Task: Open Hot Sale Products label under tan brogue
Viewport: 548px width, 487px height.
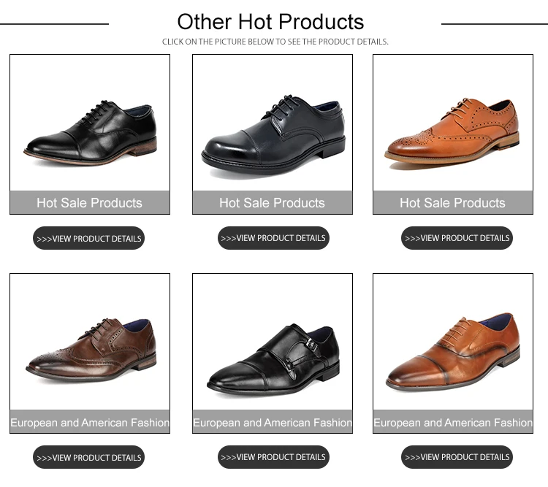Action: point(452,203)
